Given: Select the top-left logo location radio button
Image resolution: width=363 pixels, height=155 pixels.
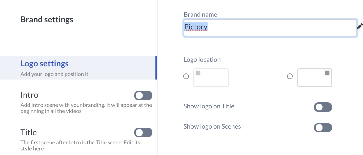Looking at the screenshot, I should [x=186, y=76].
